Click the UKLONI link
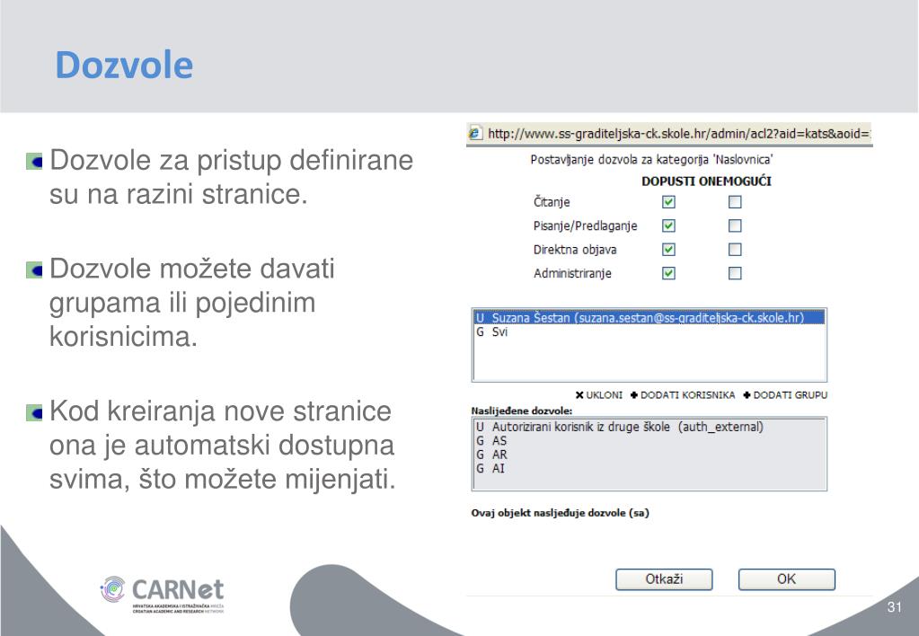 point(604,395)
